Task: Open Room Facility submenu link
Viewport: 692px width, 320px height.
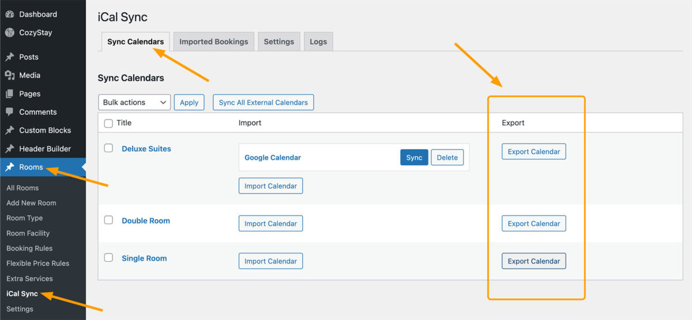Action: pyautogui.click(x=28, y=233)
